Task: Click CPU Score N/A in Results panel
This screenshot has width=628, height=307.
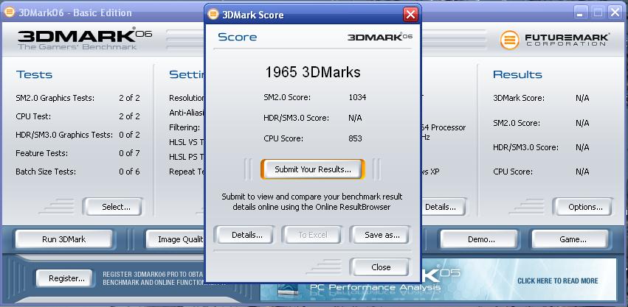Action: click(x=582, y=172)
